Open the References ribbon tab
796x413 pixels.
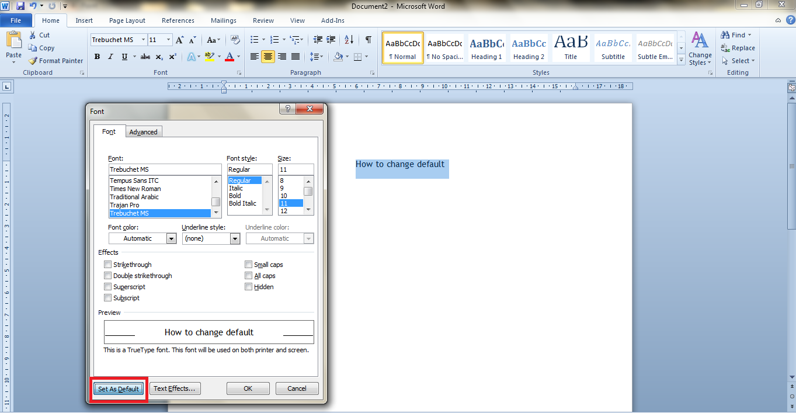[178, 20]
